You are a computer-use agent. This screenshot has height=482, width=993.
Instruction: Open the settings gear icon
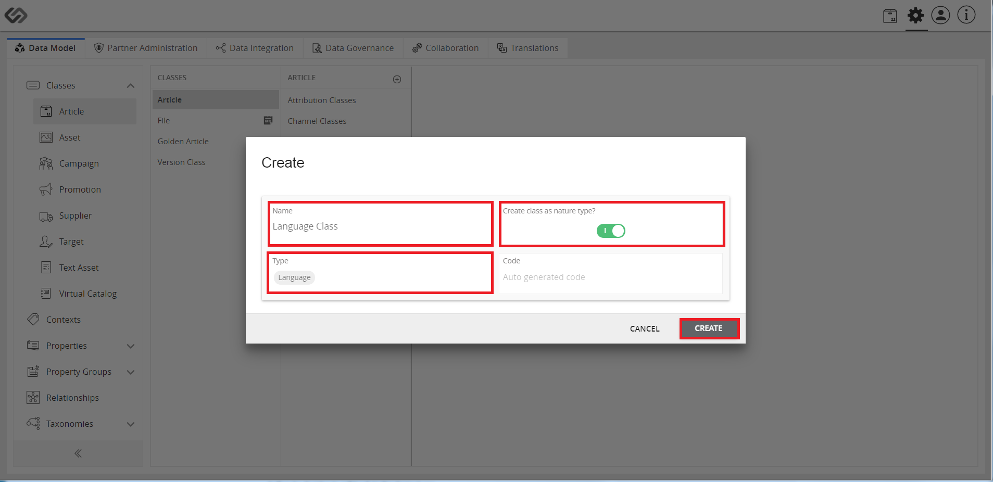point(915,15)
